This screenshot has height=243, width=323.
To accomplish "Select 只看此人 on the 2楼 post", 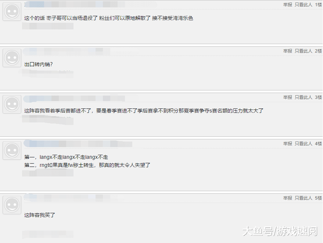I will tap(304, 51).
